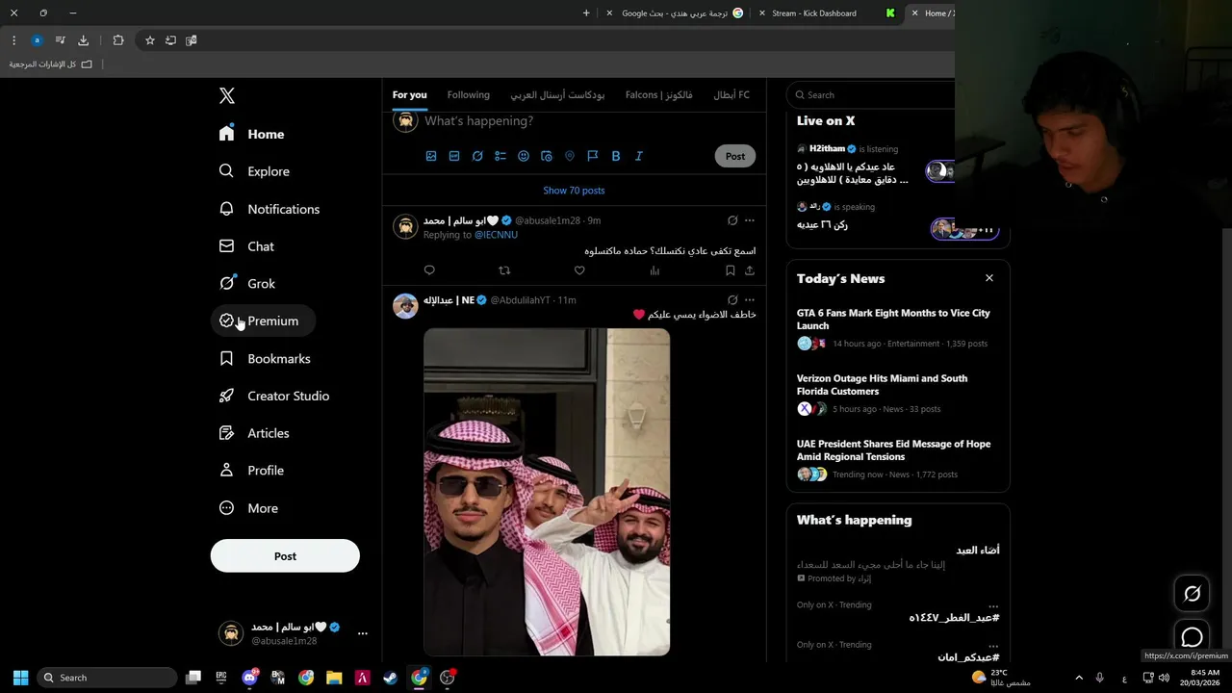This screenshot has height=693, width=1232.
Task: Open the browser extensions puzzle icon
Action: pyautogui.click(x=118, y=40)
